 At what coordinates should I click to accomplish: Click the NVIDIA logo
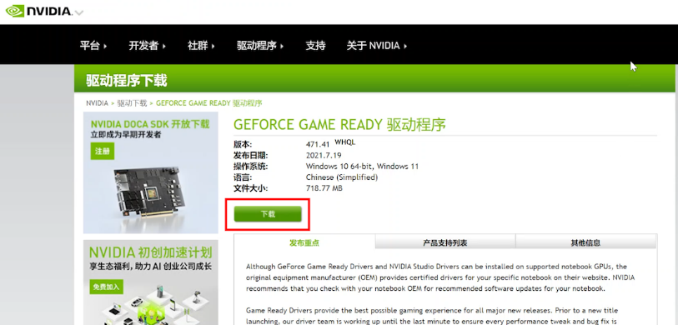click(38, 11)
